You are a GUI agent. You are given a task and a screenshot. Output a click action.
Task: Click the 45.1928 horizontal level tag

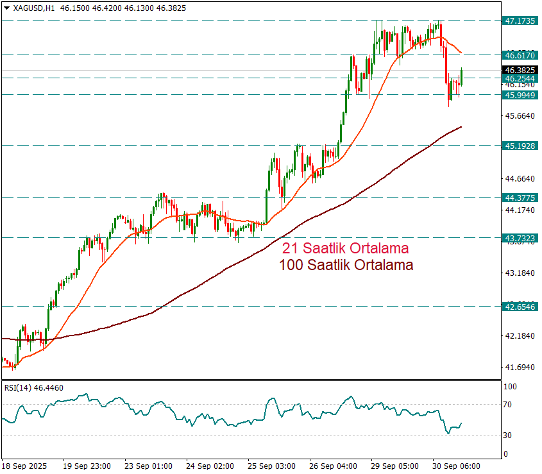[x=520, y=146]
